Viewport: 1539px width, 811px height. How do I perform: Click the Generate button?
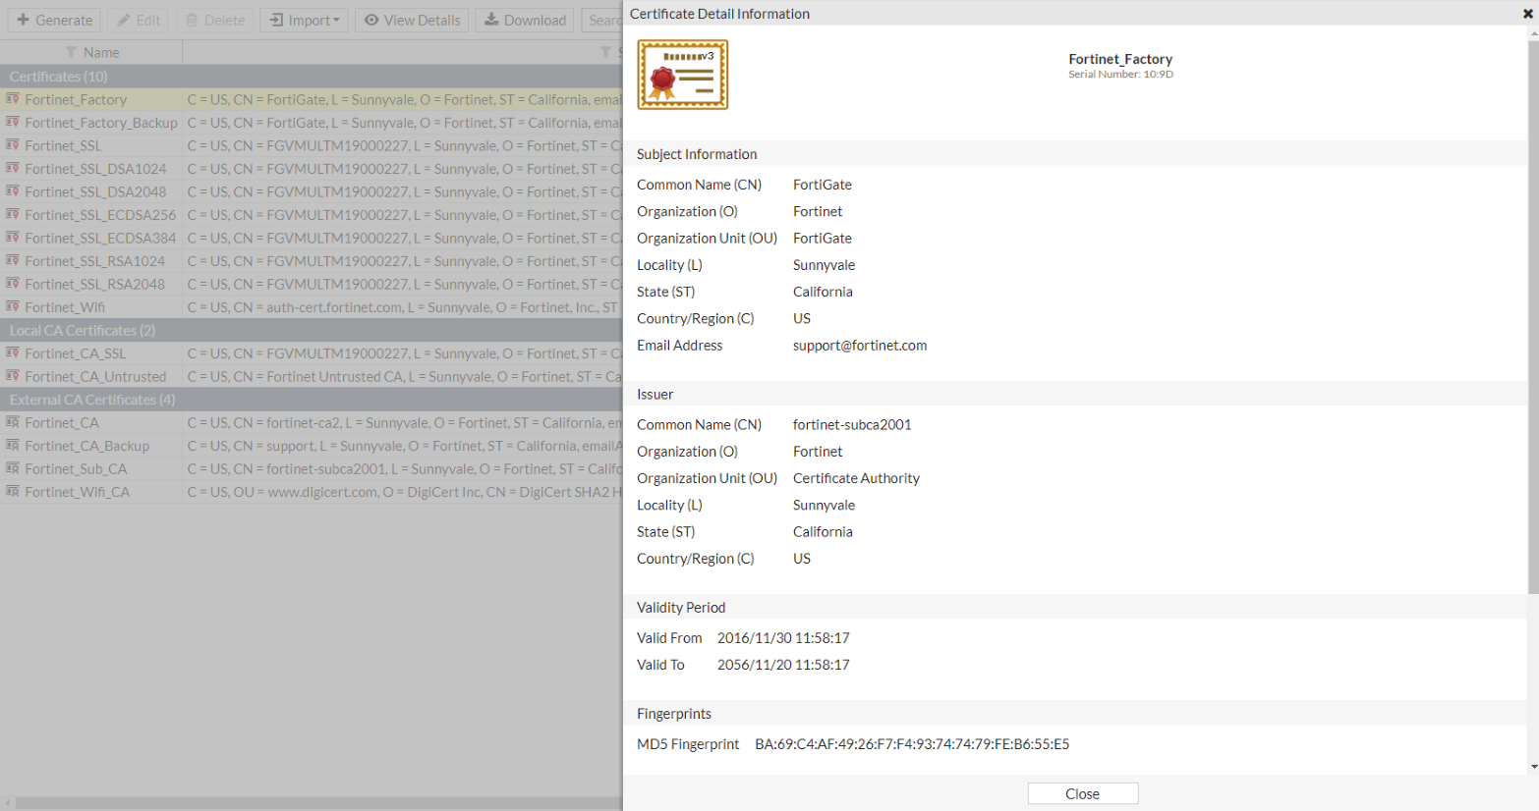[x=55, y=20]
